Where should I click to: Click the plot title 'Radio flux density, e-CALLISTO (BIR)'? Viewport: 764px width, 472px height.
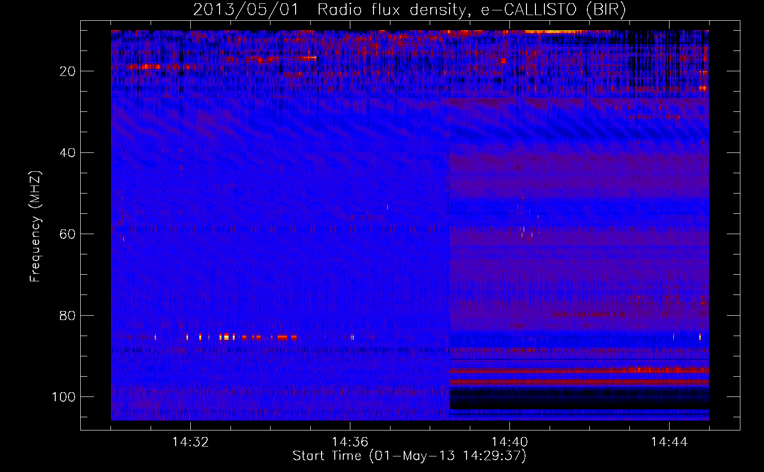pyautogui.click(x=471, y=10)
